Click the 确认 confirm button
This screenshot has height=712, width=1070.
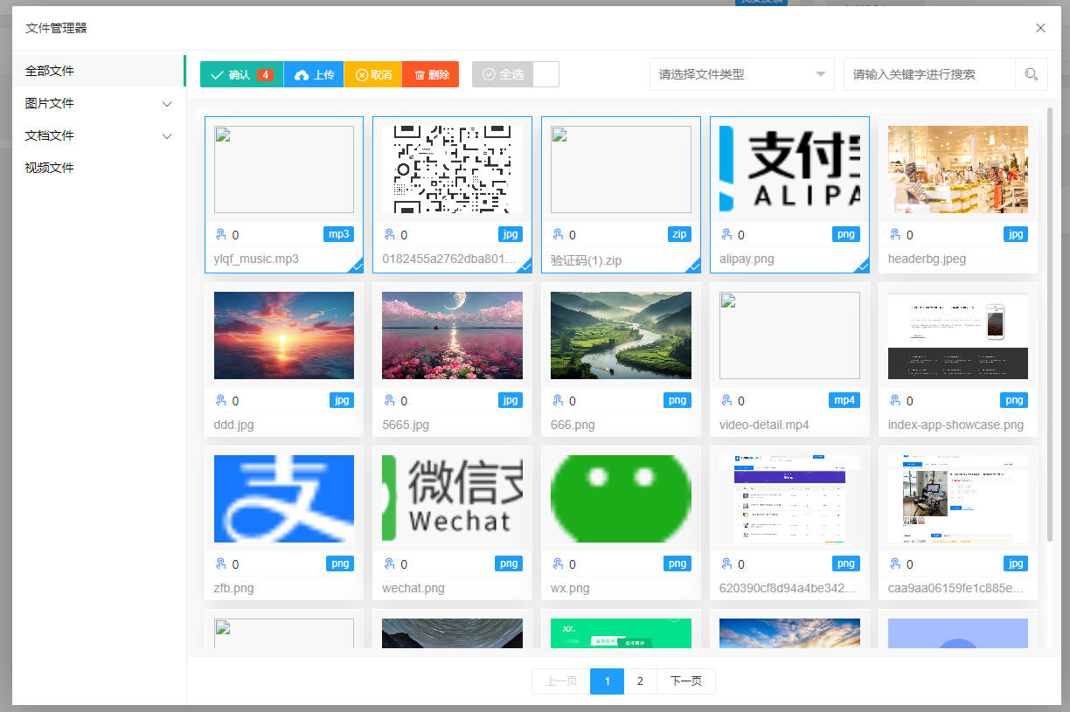(242, 74)
